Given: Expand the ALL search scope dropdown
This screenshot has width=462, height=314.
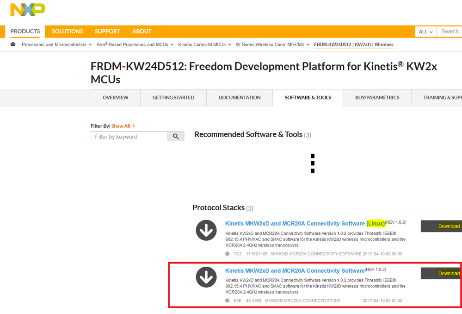Looking at the screenshot, I should tap(426, 31).
